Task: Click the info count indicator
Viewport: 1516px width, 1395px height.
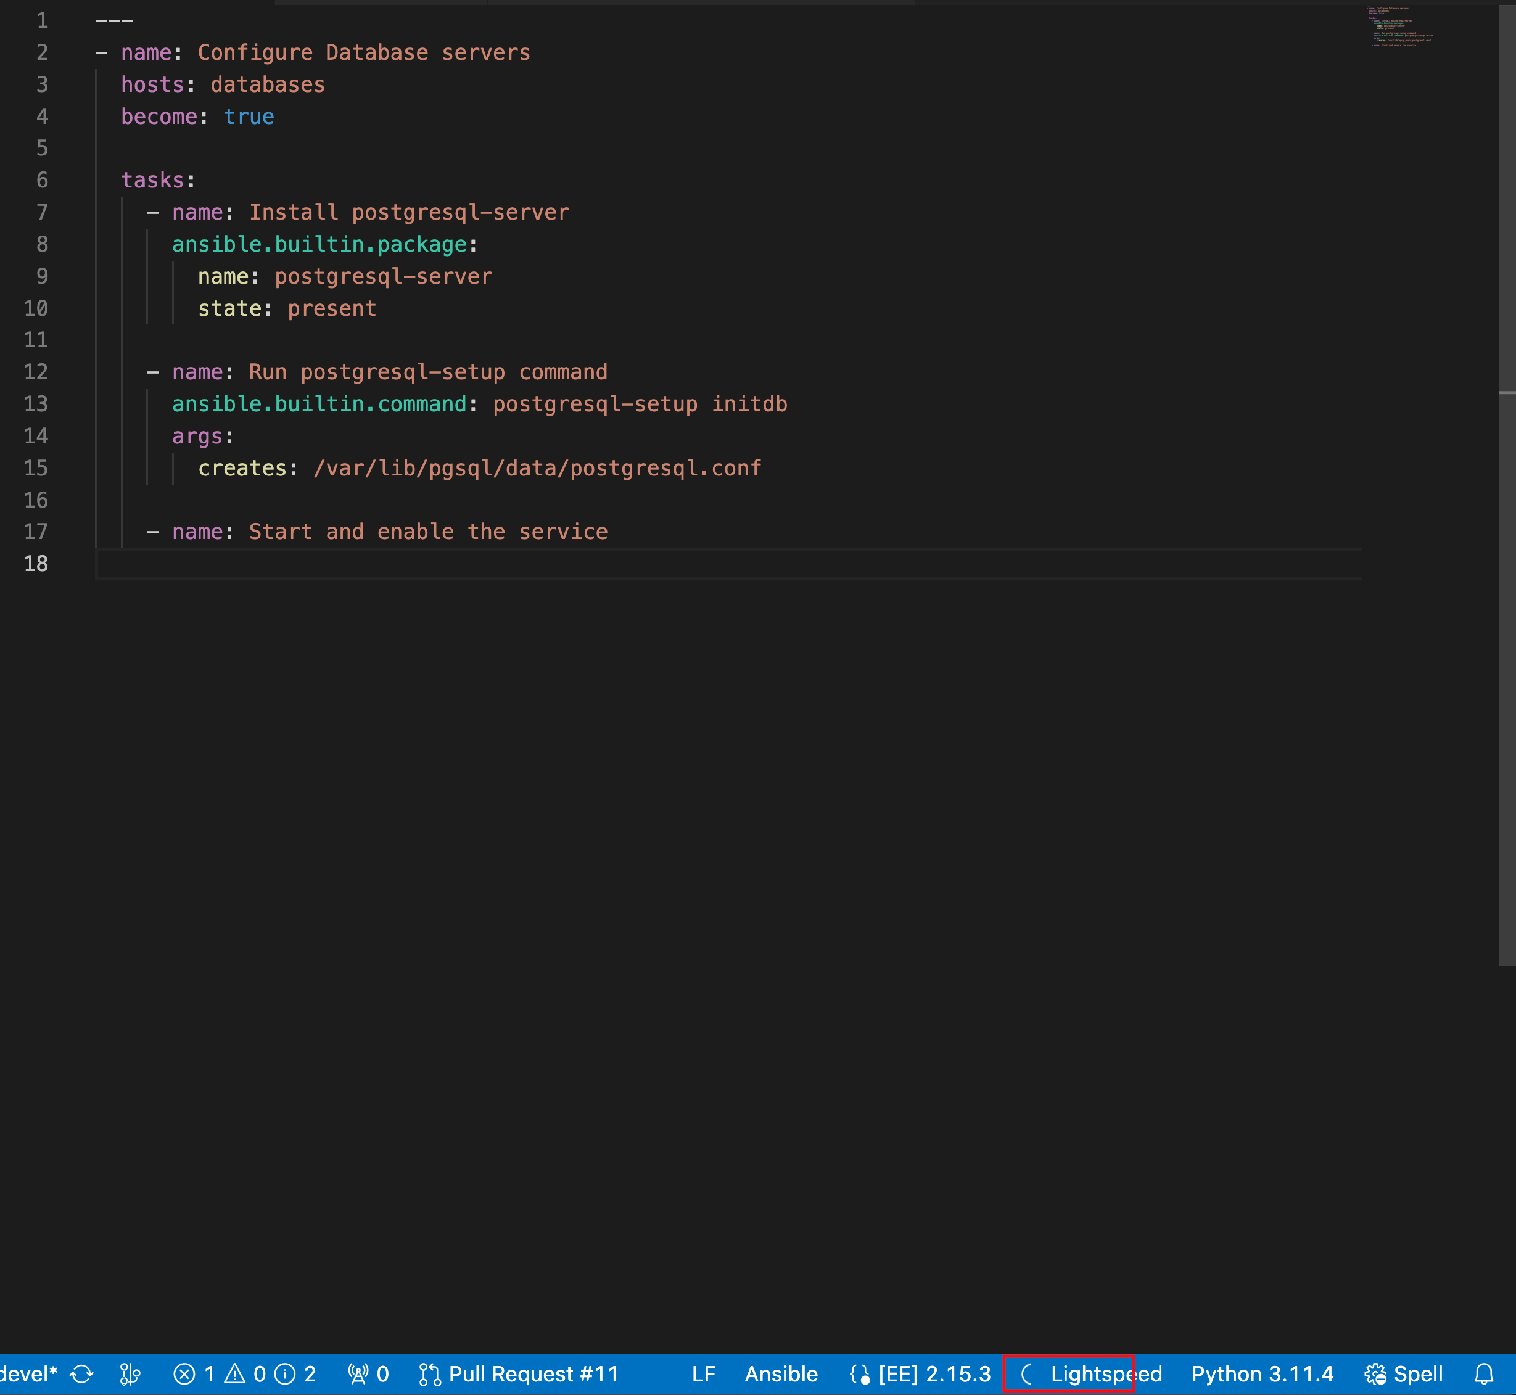Action: pyautogui.click(x=286, y=1374)
